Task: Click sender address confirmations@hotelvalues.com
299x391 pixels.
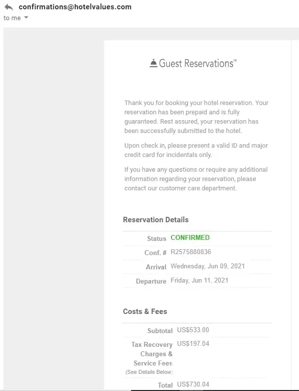Action: click(75, 7)
